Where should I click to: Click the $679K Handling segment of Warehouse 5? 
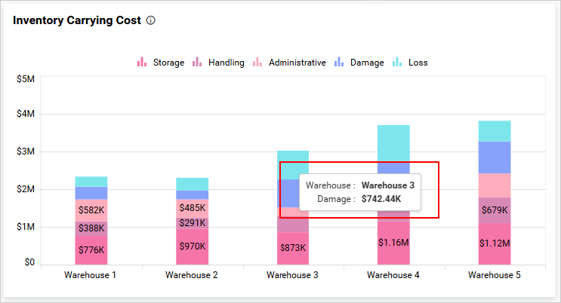[495, 210]
